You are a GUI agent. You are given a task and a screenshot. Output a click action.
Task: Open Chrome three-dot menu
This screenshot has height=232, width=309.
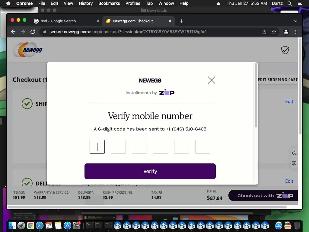[296, 32]
